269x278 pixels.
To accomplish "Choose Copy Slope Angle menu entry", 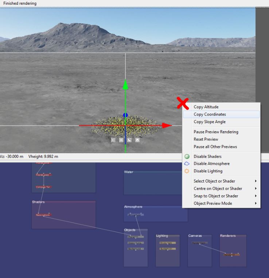I will (x=221, y=122).
